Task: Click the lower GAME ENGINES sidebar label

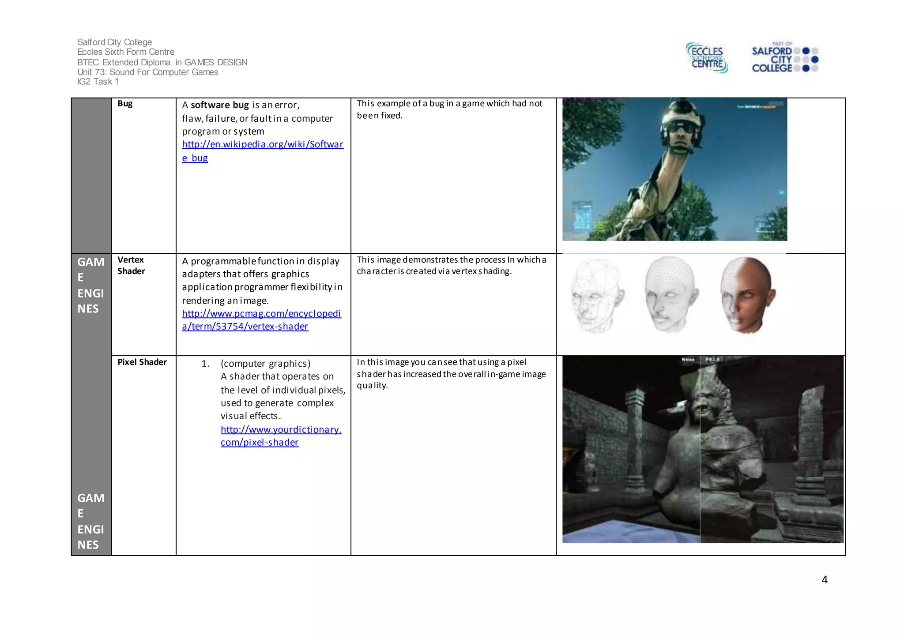Action: (x=90, y=521)
